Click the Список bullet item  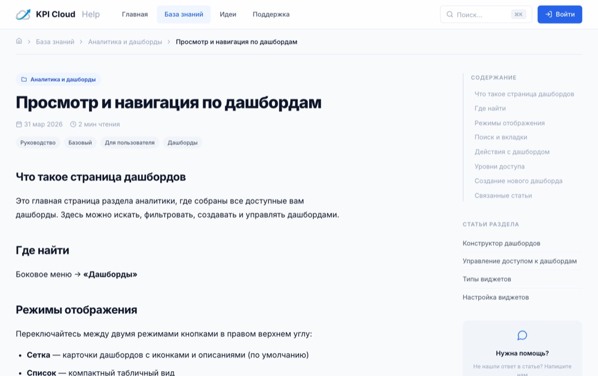100,372
